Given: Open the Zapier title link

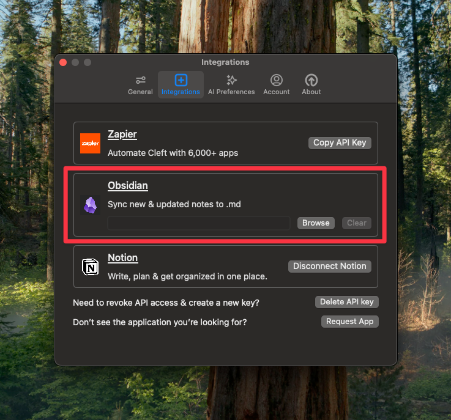Looking at the screenshot, I should pyautogui.click(x=122, y=134).
